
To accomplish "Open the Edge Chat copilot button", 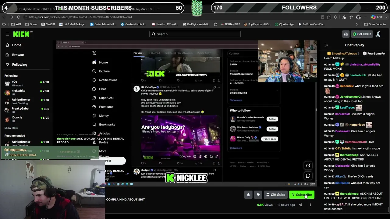I will [x=377, y=17].
